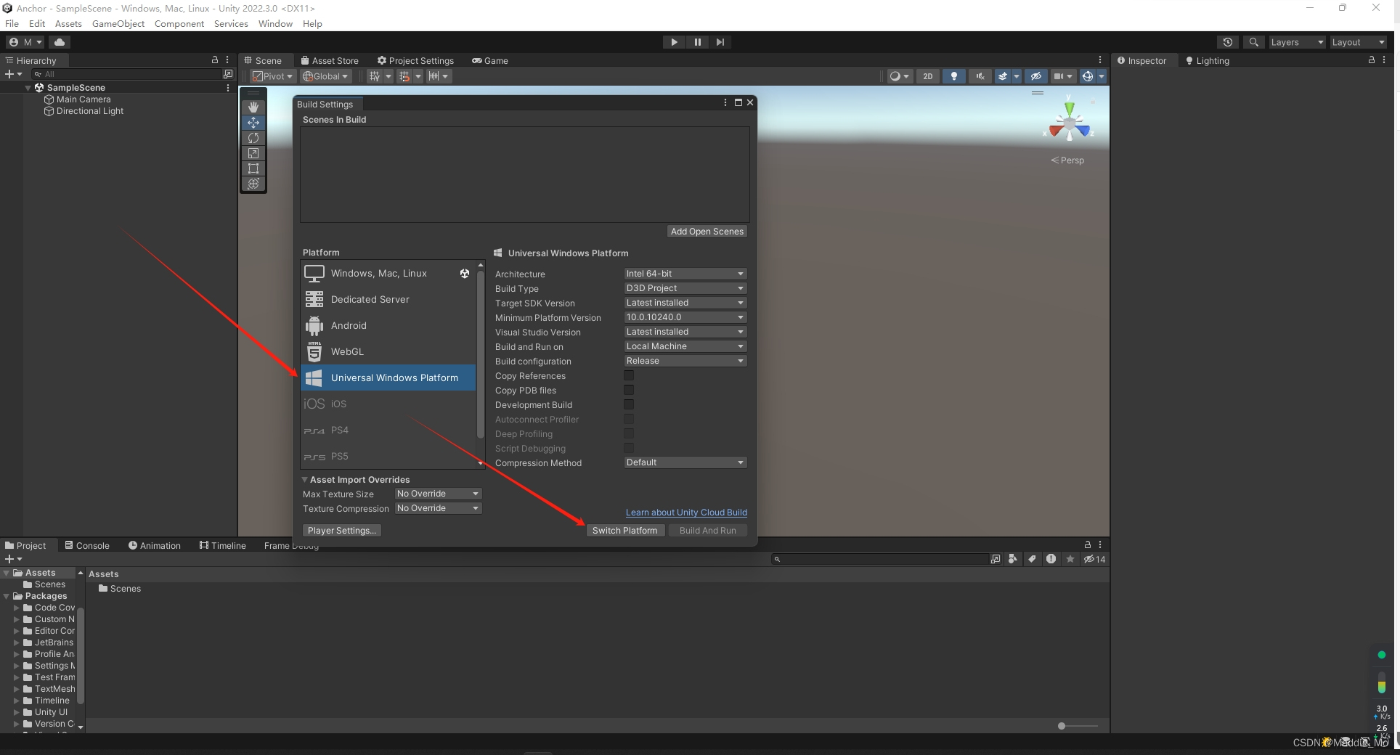Open the Edit menu
The width and height of the screenshot is (1400, 755).
point(37,24)
